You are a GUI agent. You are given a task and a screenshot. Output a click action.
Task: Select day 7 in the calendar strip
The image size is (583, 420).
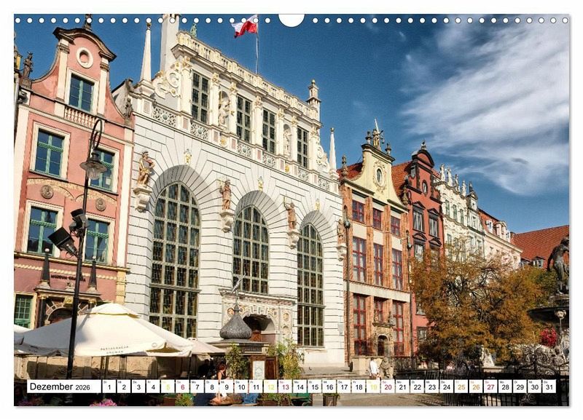pos(197,387)
